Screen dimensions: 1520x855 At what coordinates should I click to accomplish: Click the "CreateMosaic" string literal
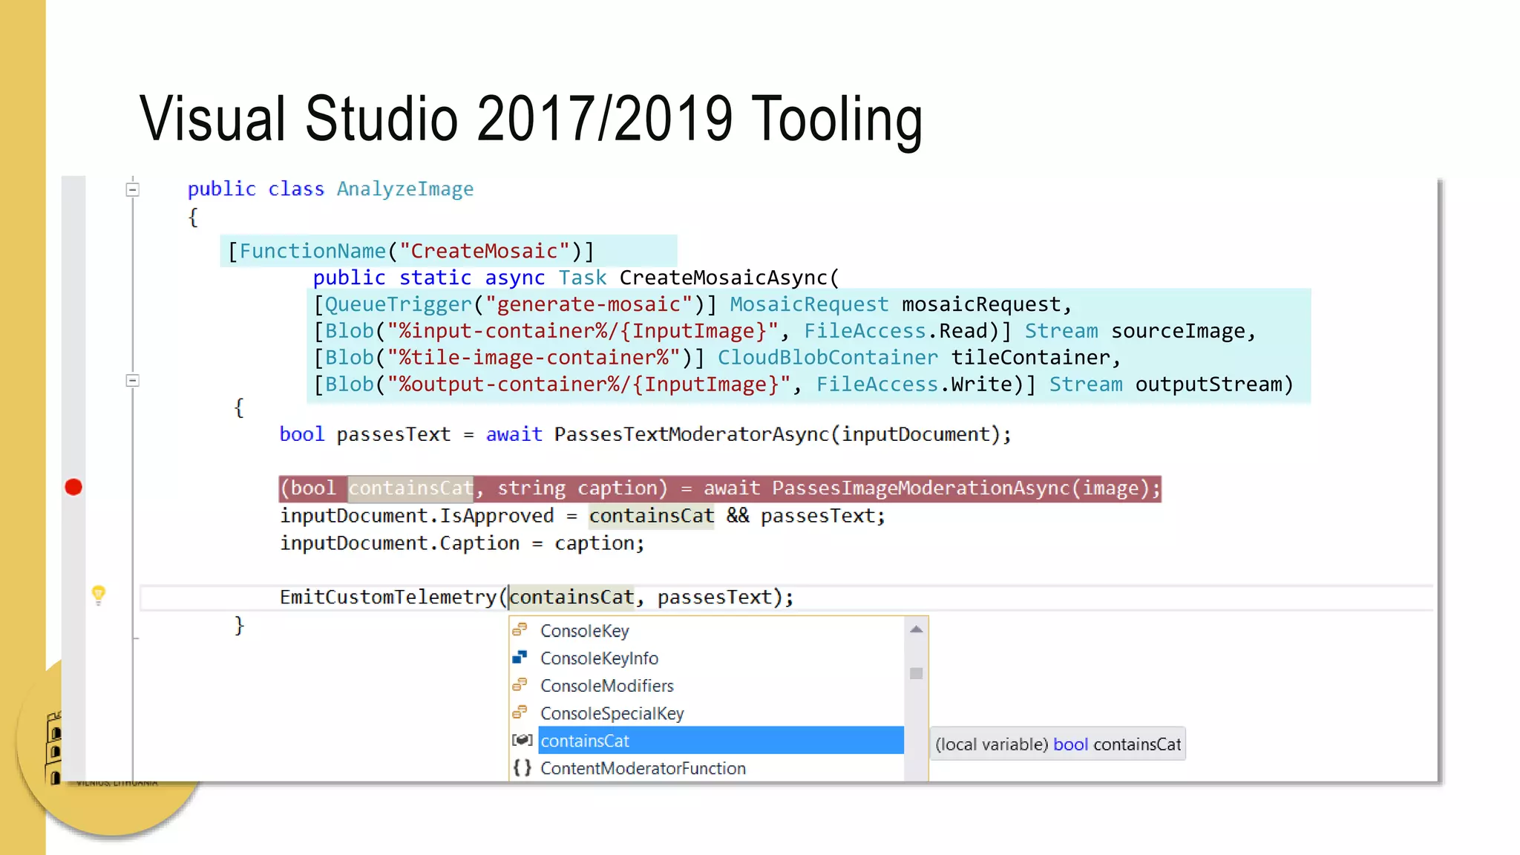(484, 251)
